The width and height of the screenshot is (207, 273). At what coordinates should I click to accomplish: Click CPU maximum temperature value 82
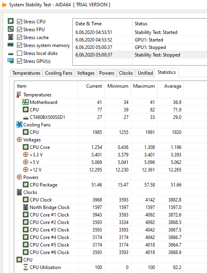(152, 110)
